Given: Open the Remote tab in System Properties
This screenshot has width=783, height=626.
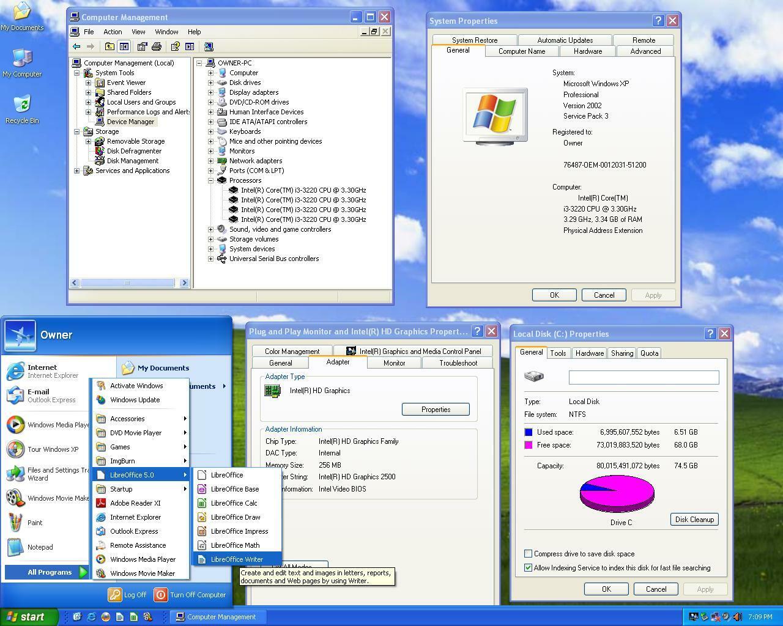Looking at the screenshot, I should [x=644, y=40].
